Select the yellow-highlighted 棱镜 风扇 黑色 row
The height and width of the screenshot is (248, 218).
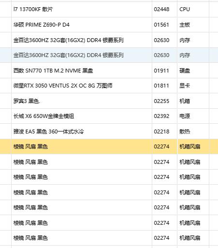point(109,146)
